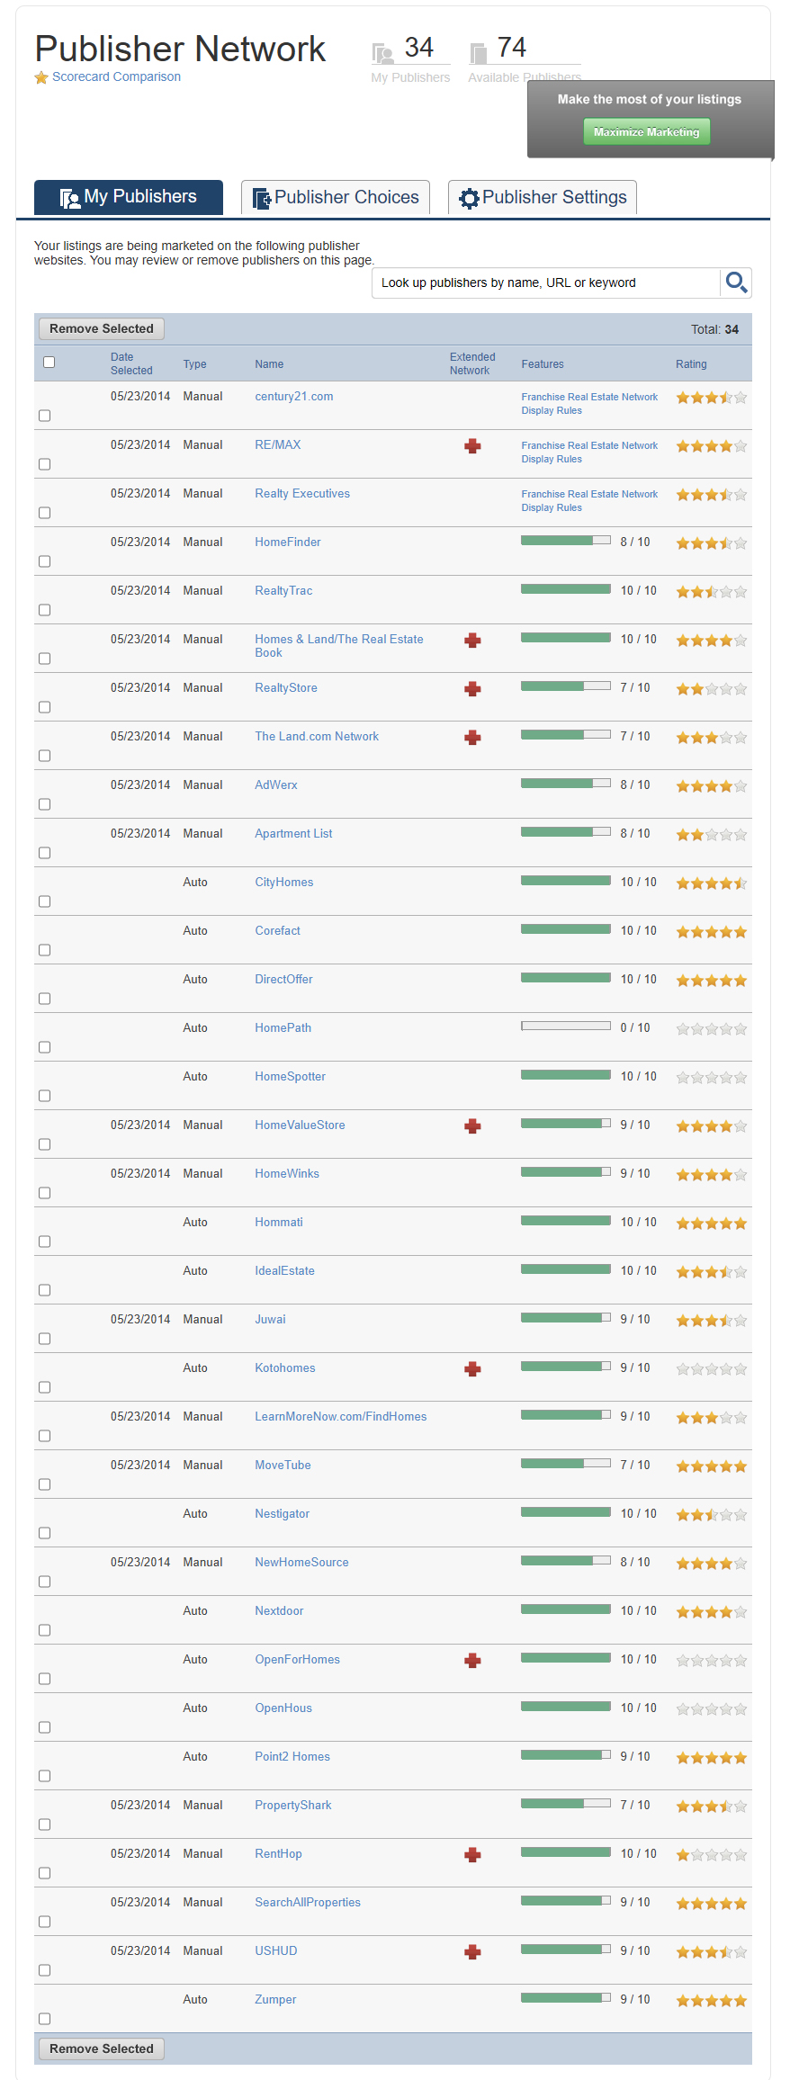Click the USHUD extended network plus icon
Image resolution: width=790 pixels, height=2080 pixels.
[x=472, y=1952]
